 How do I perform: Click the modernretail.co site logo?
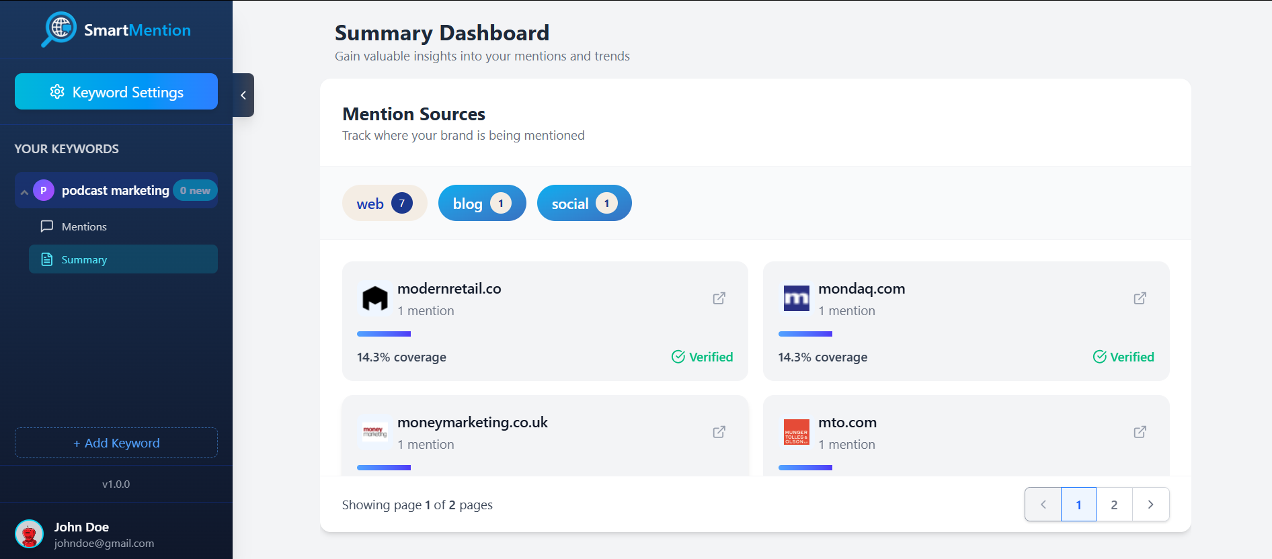click(x=375, y=298)
